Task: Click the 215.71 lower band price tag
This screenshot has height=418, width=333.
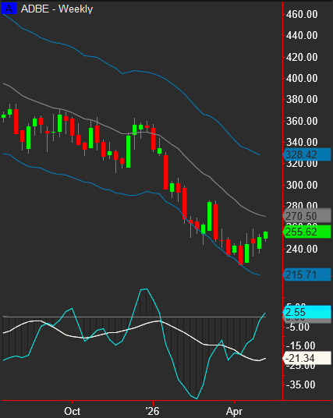Action: coord(306,275)
